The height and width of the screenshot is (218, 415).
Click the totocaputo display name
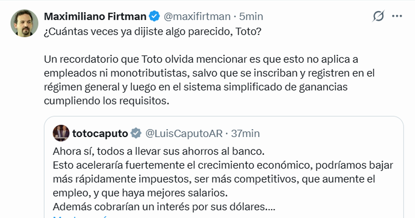(100, 133)
